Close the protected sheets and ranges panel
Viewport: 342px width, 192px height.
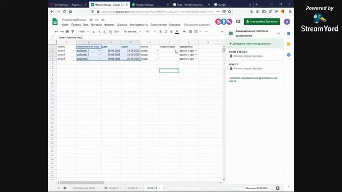tap(278, 34)
